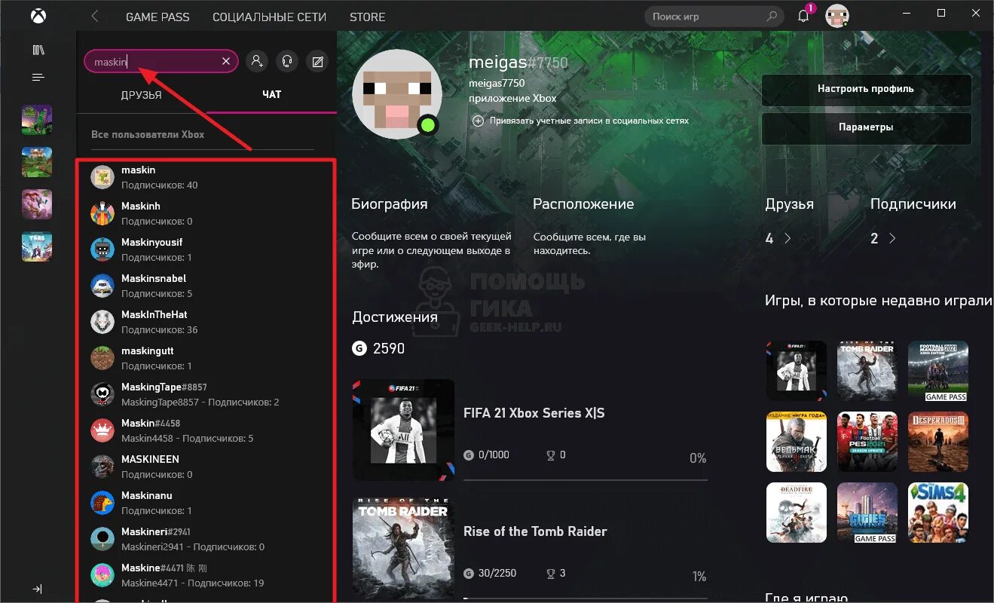Image resolution: width=994 pixels, height=603 pixels.
Task: Open the Deadfire game tile
Action: 797,513
